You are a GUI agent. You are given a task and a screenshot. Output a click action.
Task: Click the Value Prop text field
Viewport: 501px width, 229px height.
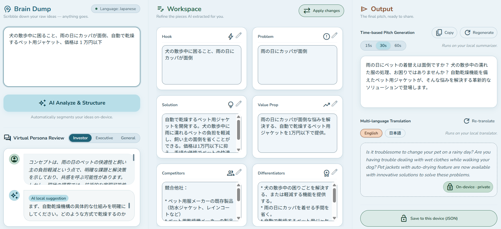click(297, 133)
